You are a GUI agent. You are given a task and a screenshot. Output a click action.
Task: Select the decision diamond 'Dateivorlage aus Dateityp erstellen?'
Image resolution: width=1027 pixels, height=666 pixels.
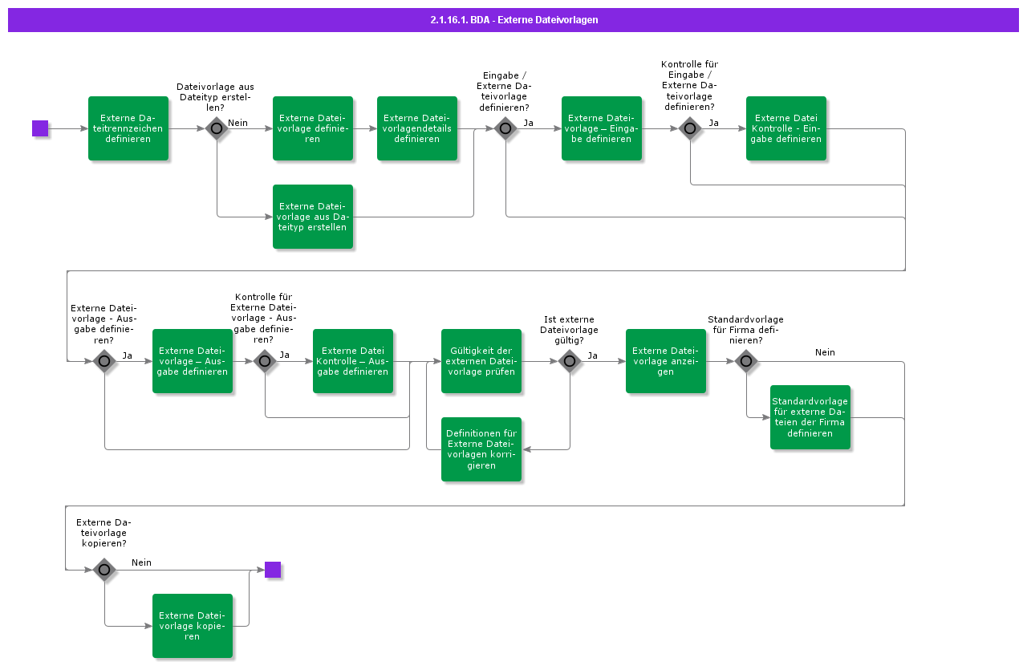pyautogui.click(x=217, y=128)
